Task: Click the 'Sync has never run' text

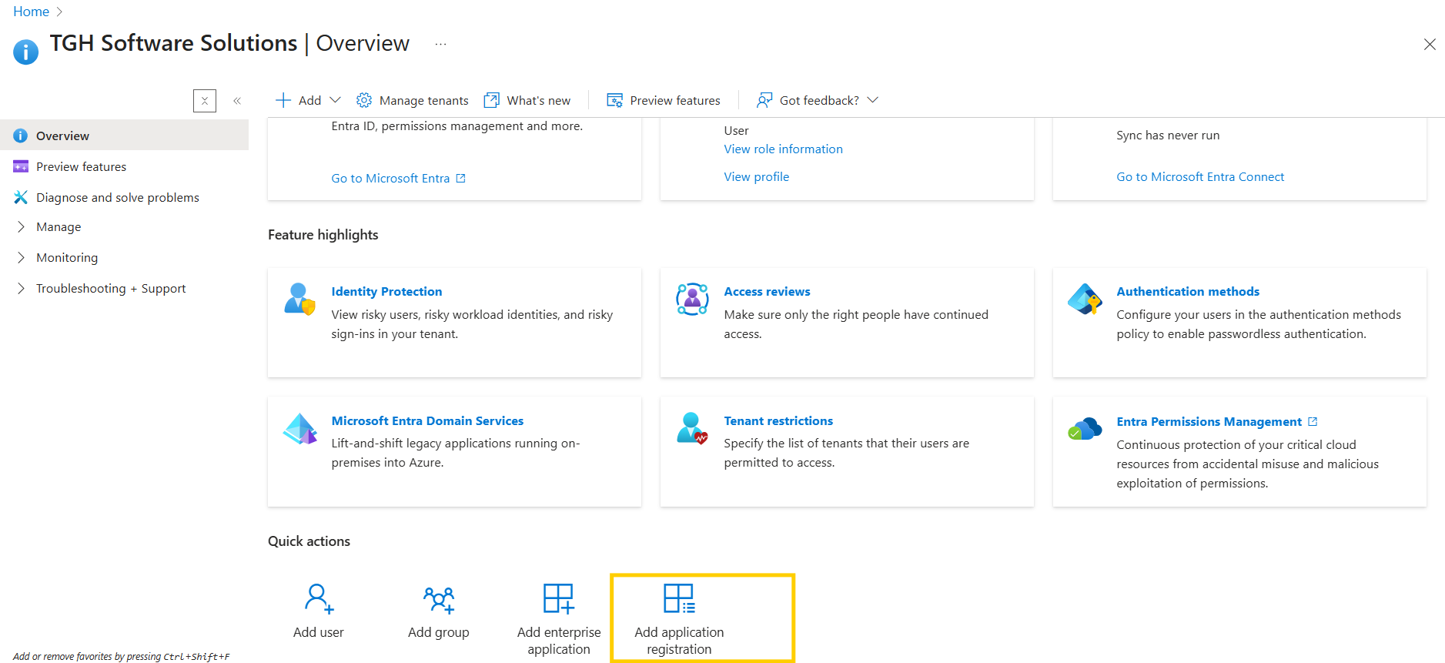Action: point(1168,135)
